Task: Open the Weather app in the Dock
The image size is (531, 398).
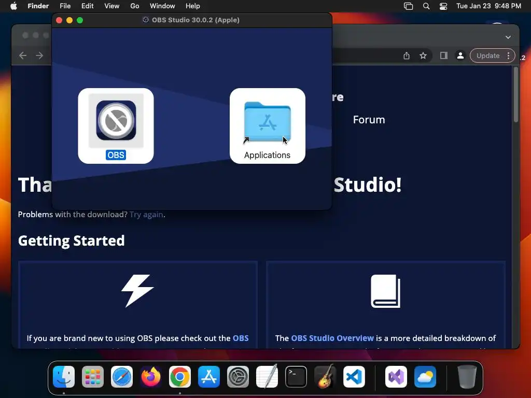Action: pyautogui.click(x=425, y=377)
